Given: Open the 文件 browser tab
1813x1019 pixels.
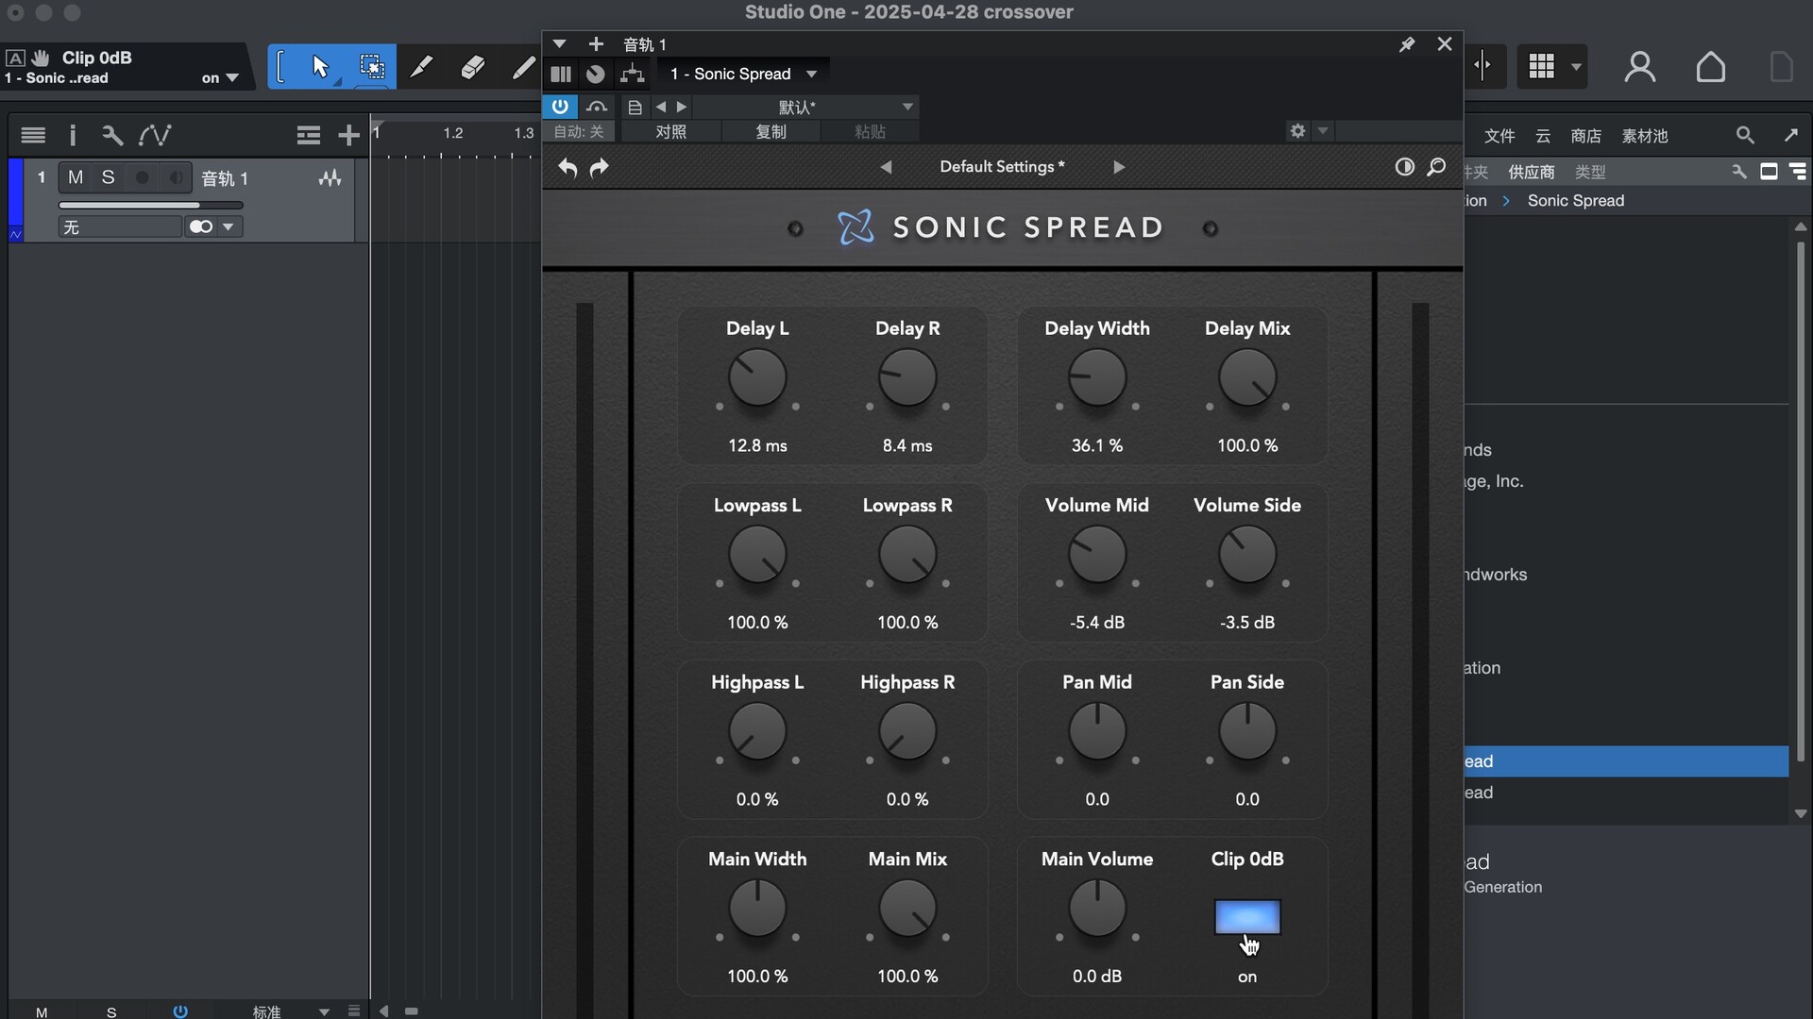Looking at the screenshot, I should (1500, 136).
